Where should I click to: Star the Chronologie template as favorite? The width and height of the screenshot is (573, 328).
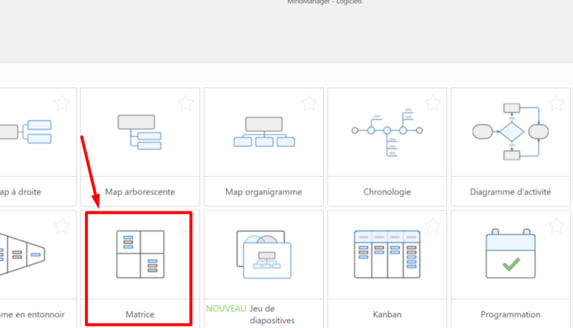pos(432,102)
